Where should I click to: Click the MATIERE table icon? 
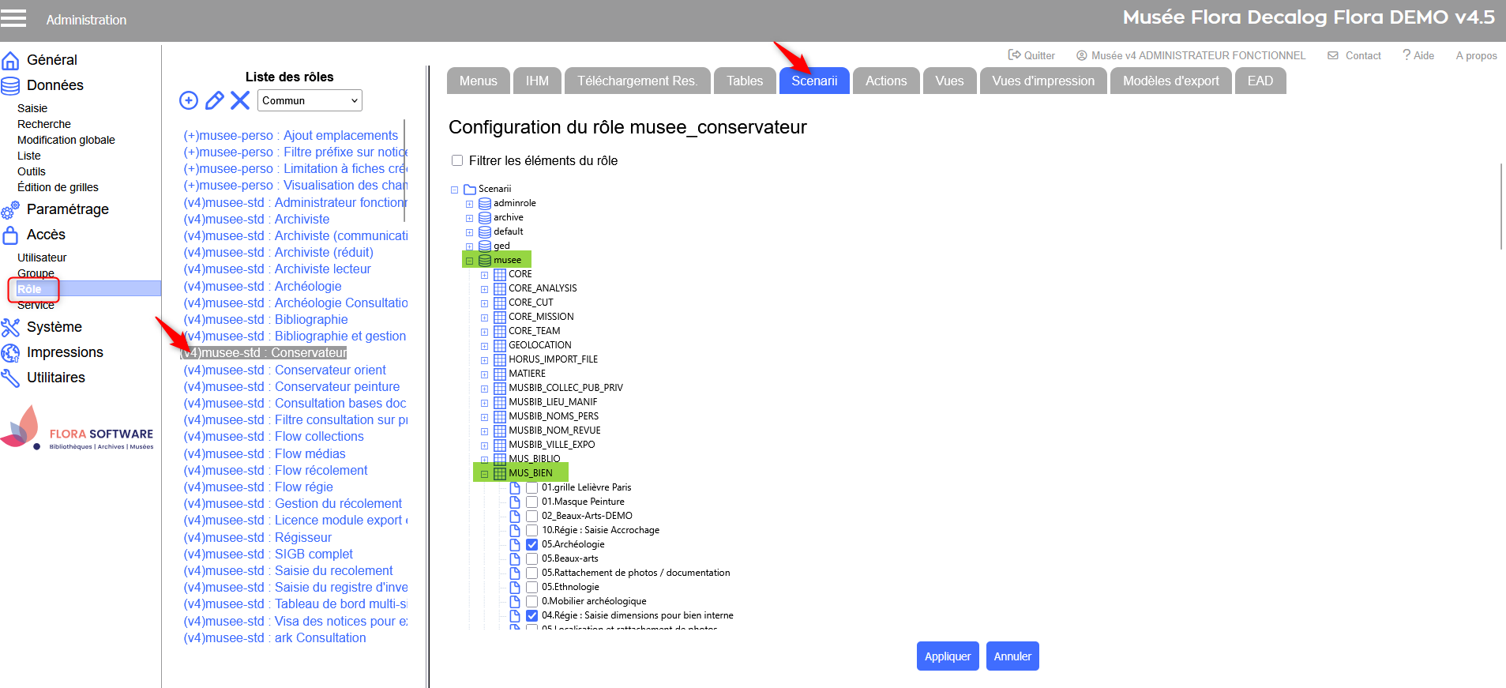(500, 374)
